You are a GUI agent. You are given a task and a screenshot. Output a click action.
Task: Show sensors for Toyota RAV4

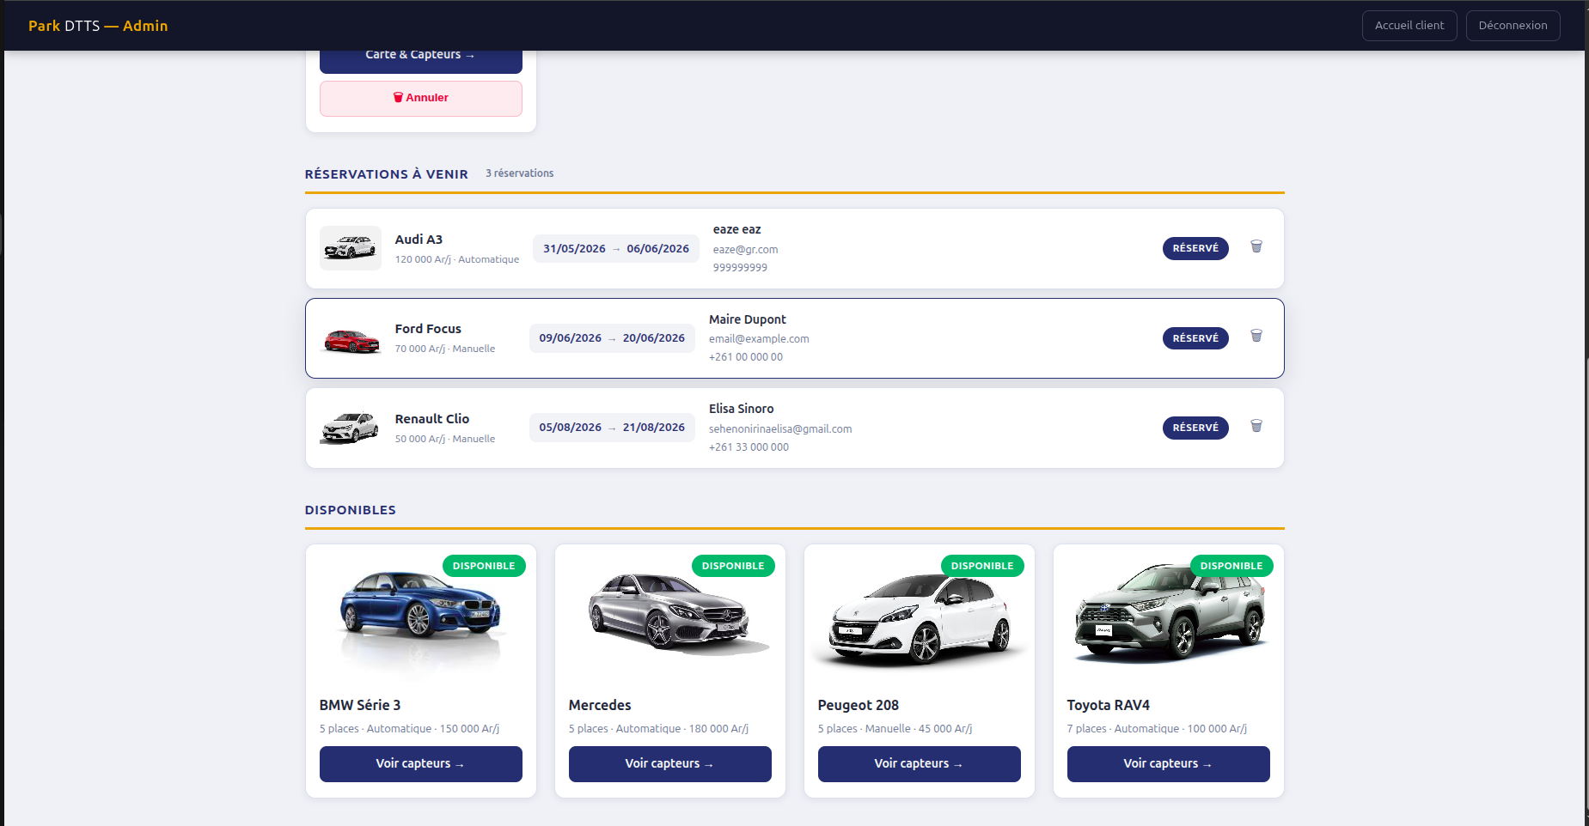(x=1169, y=764)
